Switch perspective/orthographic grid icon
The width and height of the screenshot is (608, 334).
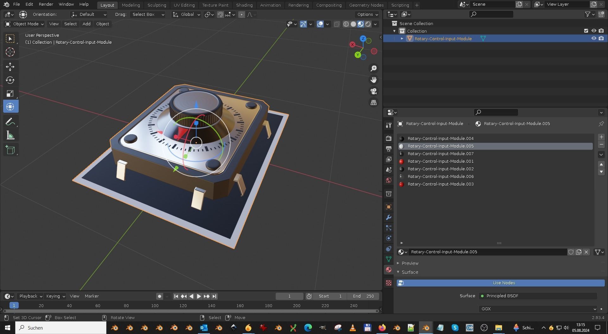tap(374, 103)
